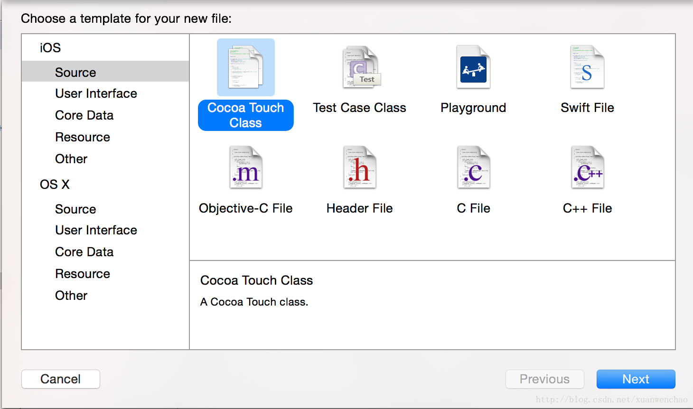Cancel the new file dialog
The height and width of the screenshot is (409, 693).
click(61, 379)
